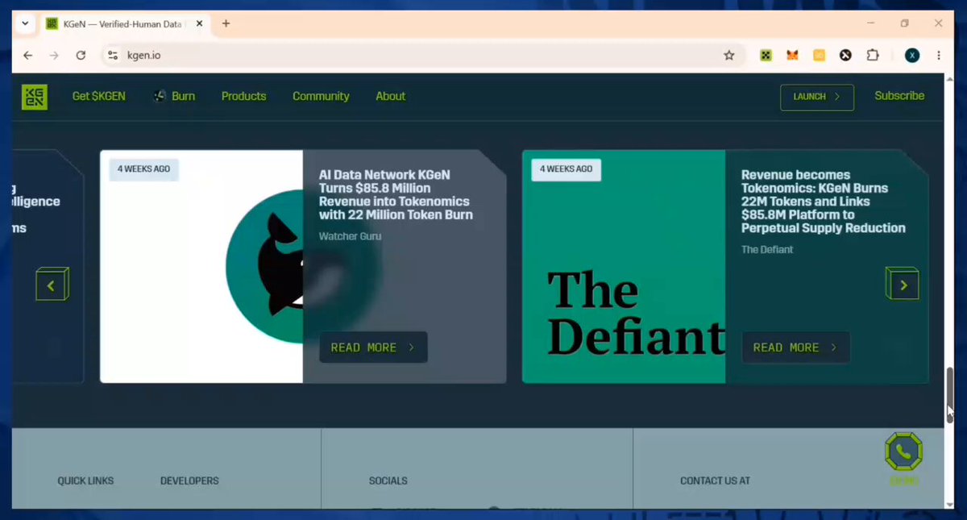Open the Get $KGEN menu item
The width and height of the screenshot is (967, 520).
pyautogui.click(x=99, y=96)
